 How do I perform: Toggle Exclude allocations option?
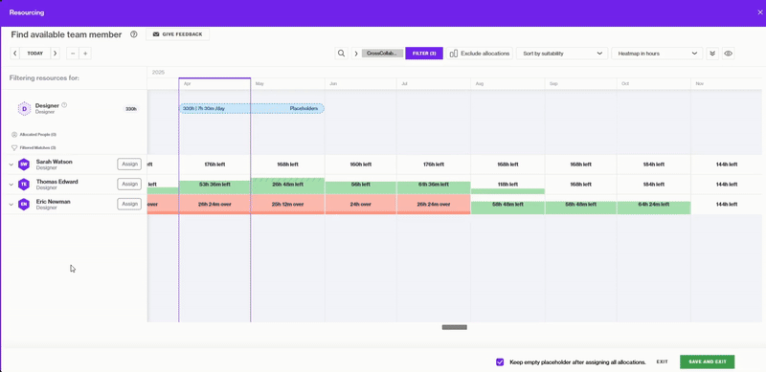point(480,54)
